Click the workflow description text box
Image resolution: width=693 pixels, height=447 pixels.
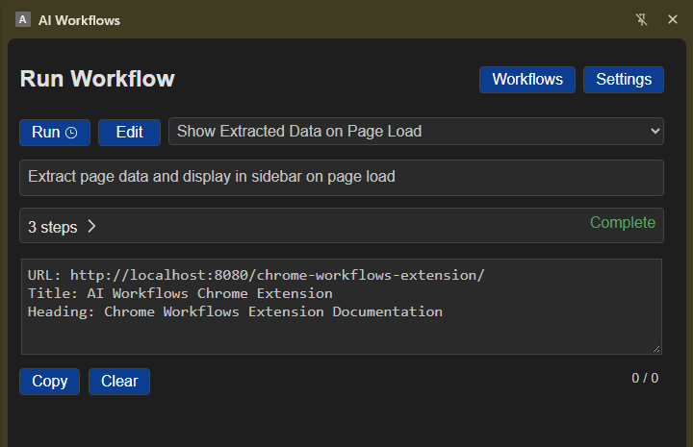click(341, 178)
